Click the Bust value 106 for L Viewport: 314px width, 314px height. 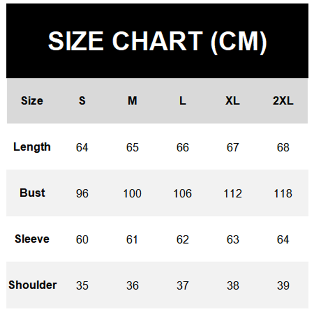coord(183,194)
